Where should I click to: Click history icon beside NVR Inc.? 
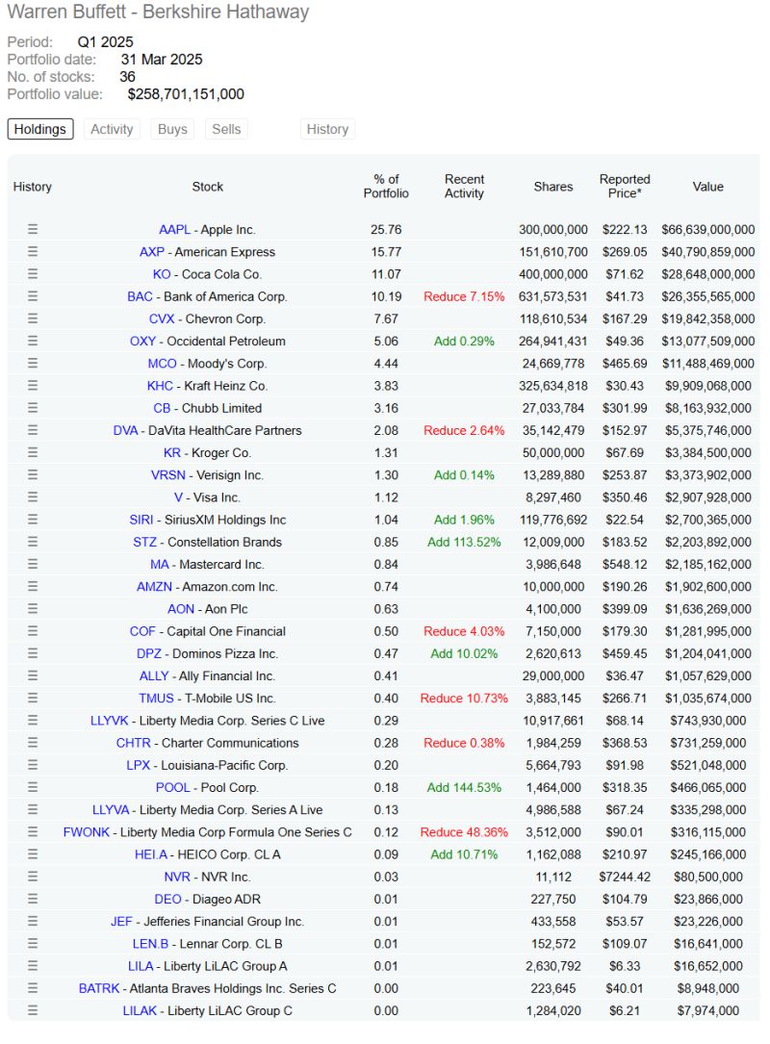33,877
